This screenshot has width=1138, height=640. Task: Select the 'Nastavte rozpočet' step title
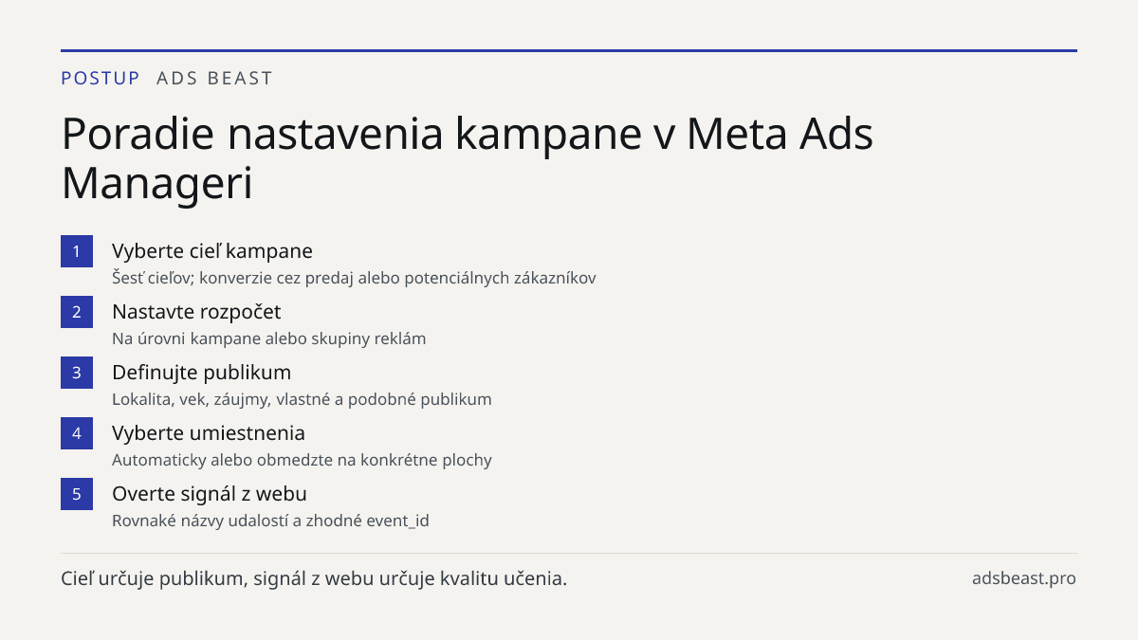196,312
